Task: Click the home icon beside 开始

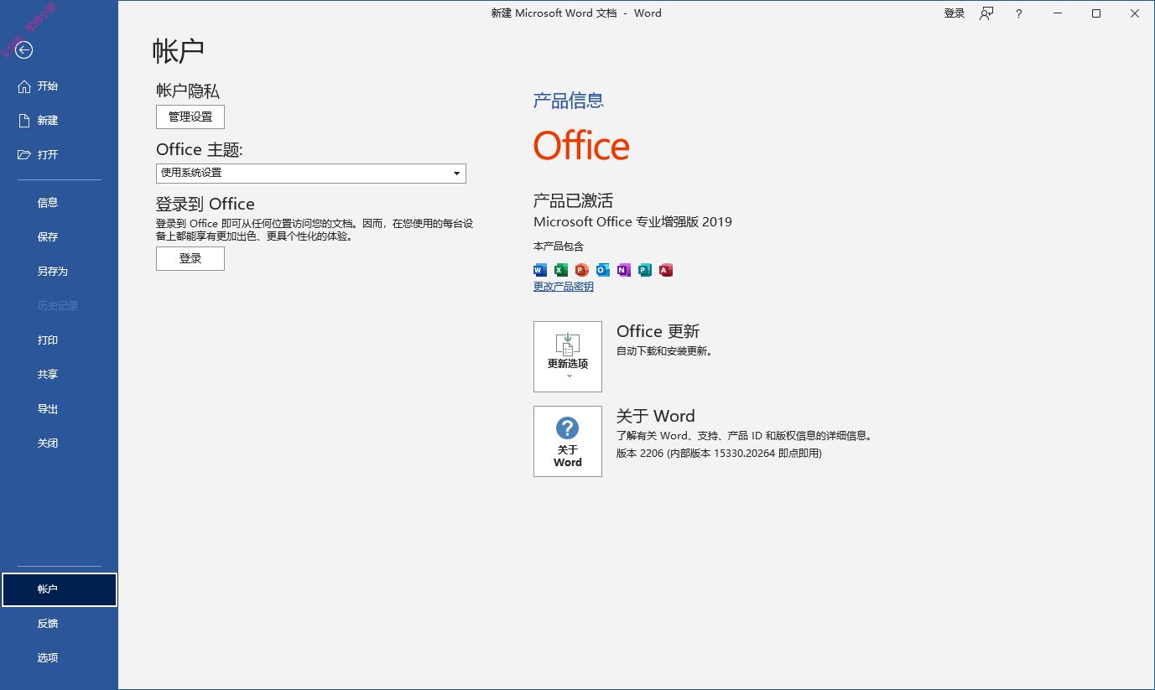Action: [24, 86]
